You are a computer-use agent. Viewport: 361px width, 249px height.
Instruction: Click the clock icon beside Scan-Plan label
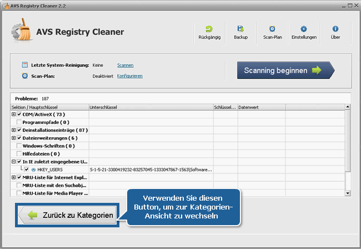(24, 76)
